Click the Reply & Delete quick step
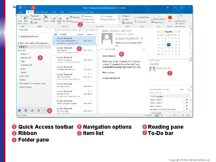This screenshot has width=216, height=162. (108, 19)
